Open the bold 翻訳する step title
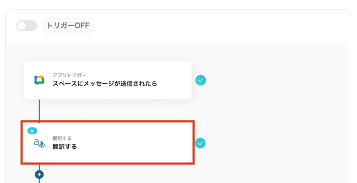This screenshot has height=183, width=357. [x=64, y=147]
